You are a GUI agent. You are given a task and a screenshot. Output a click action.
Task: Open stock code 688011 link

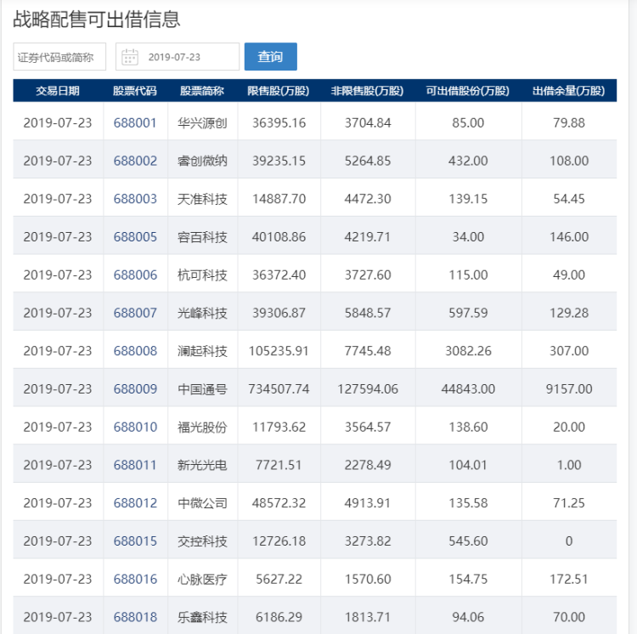click(x=135, y=465)
